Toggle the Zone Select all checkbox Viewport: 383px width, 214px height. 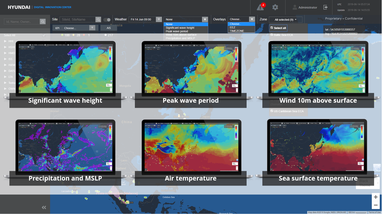[272, 28]
